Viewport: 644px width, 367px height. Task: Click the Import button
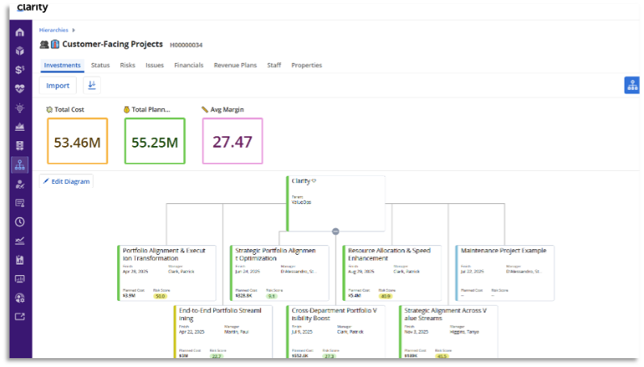coord(57,85)
